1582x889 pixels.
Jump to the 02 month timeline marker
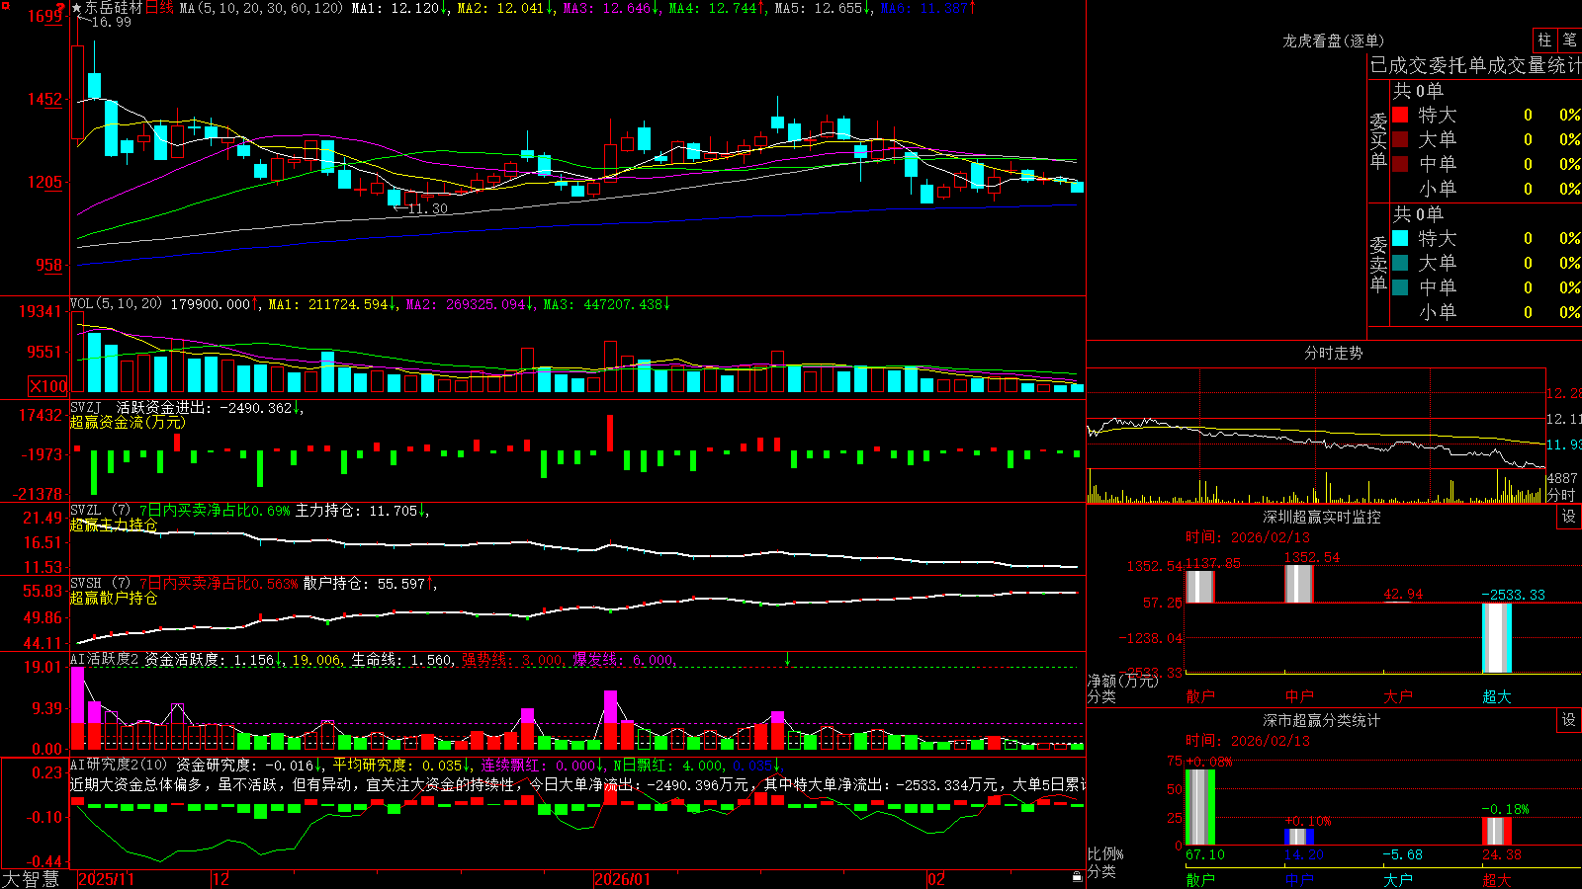(936, 879)
